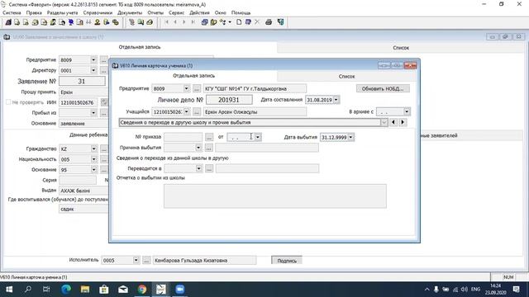The width and height of the screenshot is (529, 297).
Task: Click the Подпись button
Action: [287, 261]
